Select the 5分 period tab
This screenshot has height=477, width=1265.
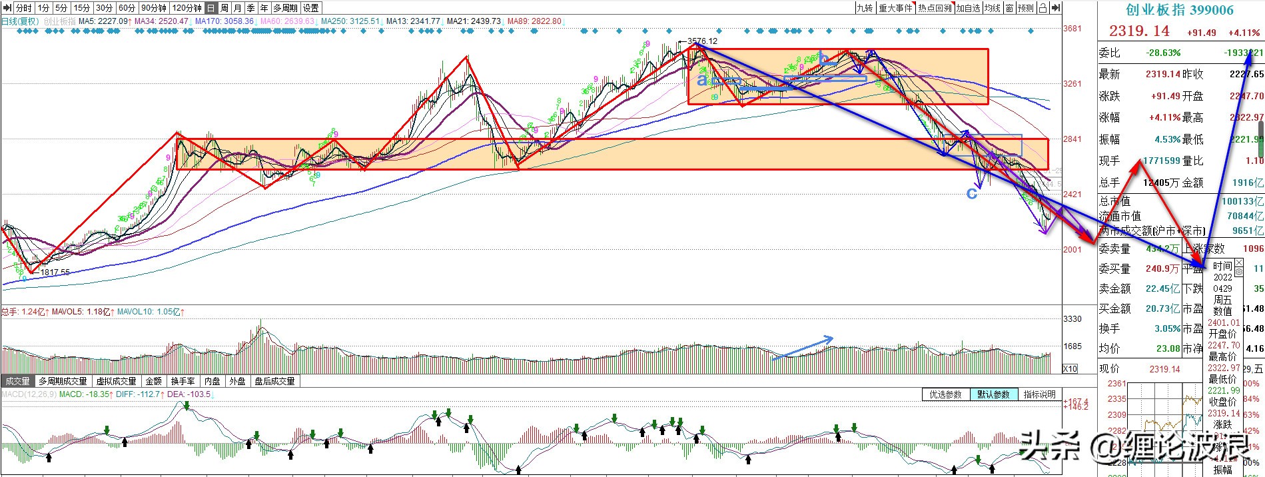tap(61, 8)
